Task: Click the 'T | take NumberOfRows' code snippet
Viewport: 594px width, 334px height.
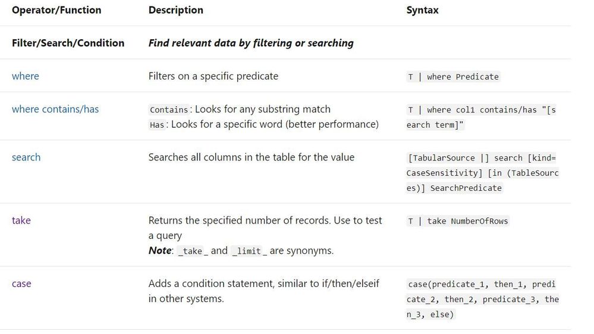Action: [458, 221]
